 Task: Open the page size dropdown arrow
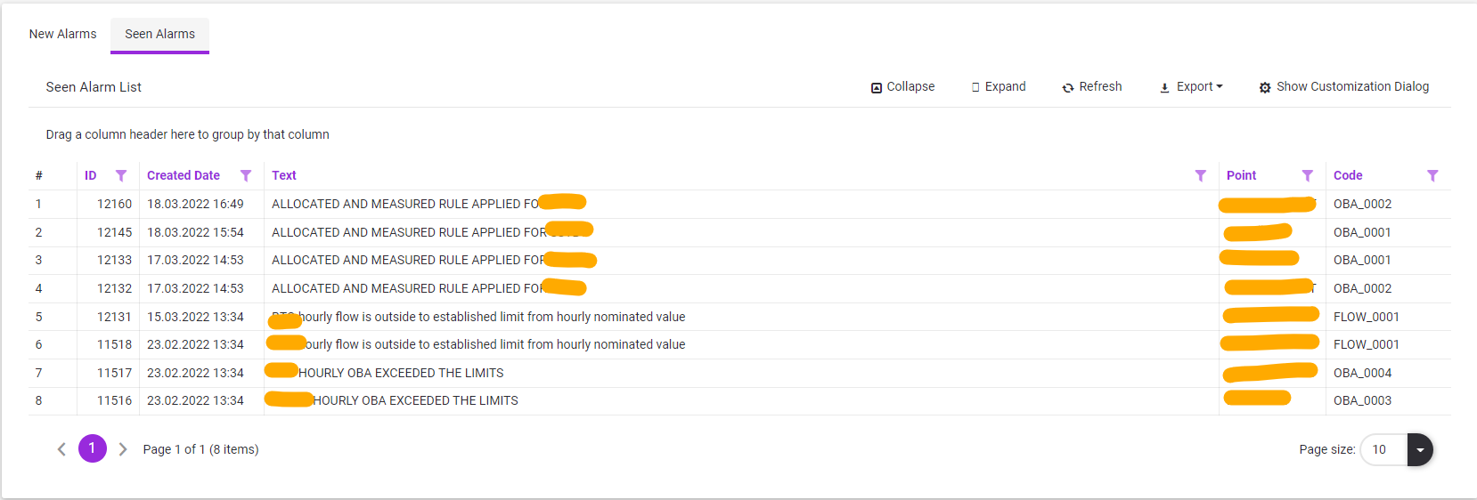click(x=1420, y=450)
